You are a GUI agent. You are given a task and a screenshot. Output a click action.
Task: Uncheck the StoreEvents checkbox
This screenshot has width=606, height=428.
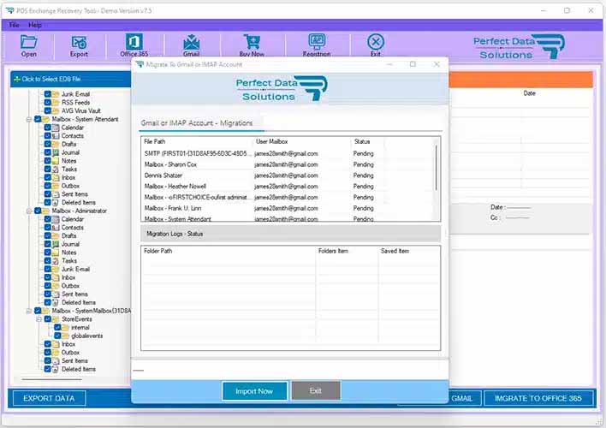point(48,319)
